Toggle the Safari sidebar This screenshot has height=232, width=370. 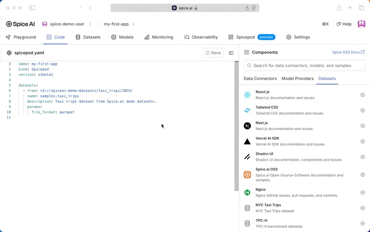(x=32, y=8)
